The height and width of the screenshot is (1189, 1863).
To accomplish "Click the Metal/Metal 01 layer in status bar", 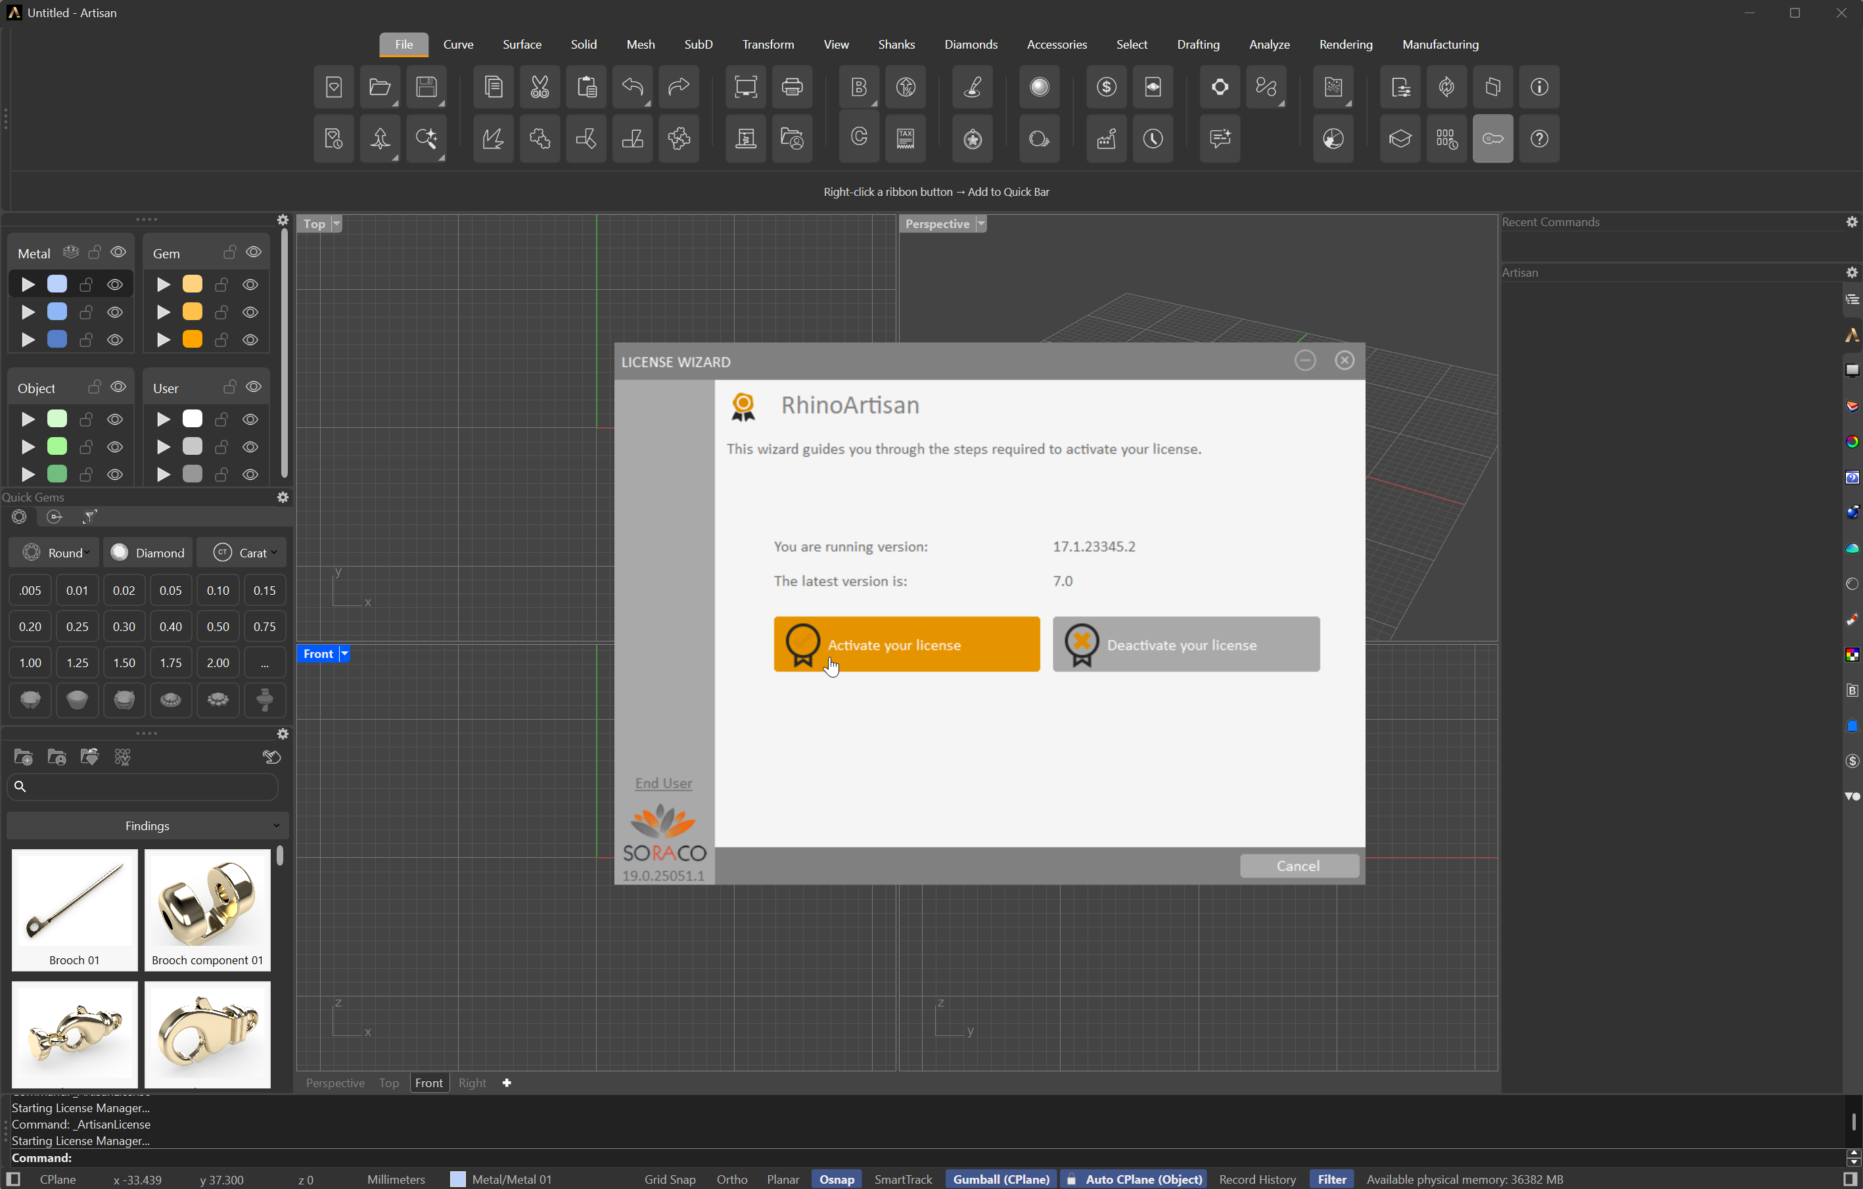I will click(x=501, y=1179).
